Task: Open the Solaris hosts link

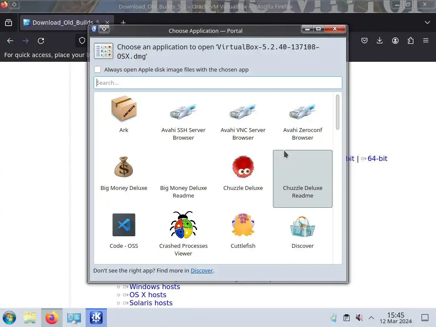Action: click(x=151, y=303)
